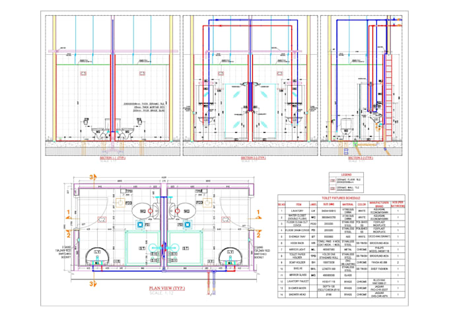Screen dimensions: 449x317
Task: Click section marker 1 arrow right of plan
Action: [x=258, y=215]
